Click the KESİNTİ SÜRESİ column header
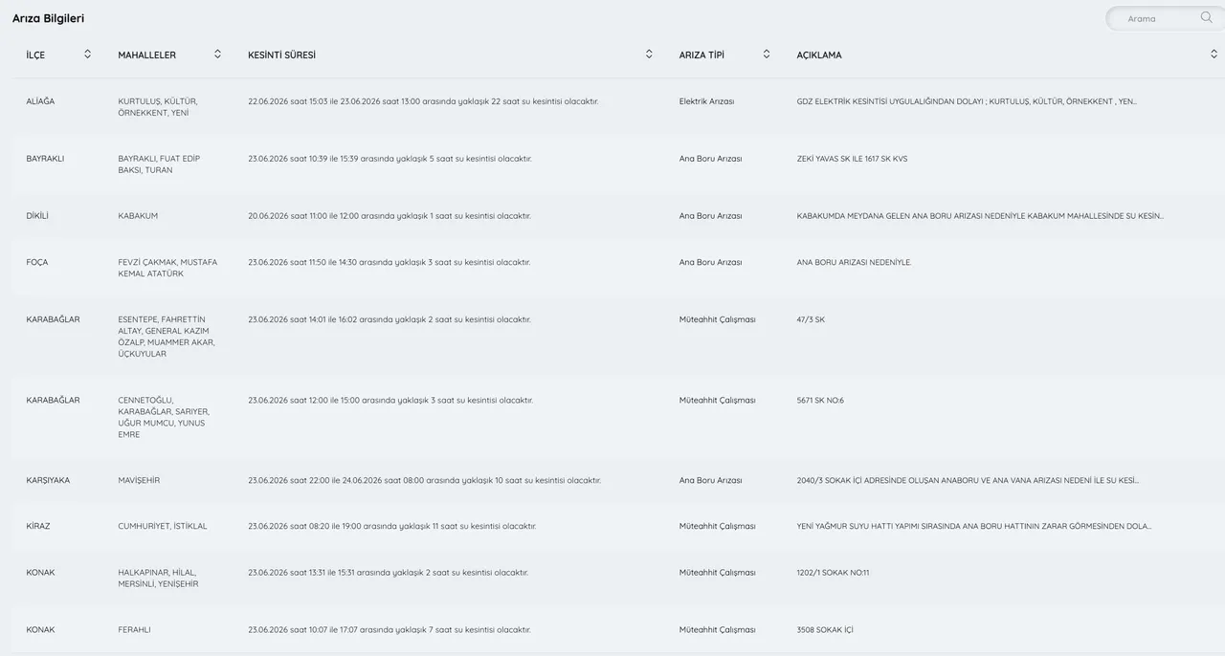Viewport: 1225px width, 656px height. tap(281, 55)
